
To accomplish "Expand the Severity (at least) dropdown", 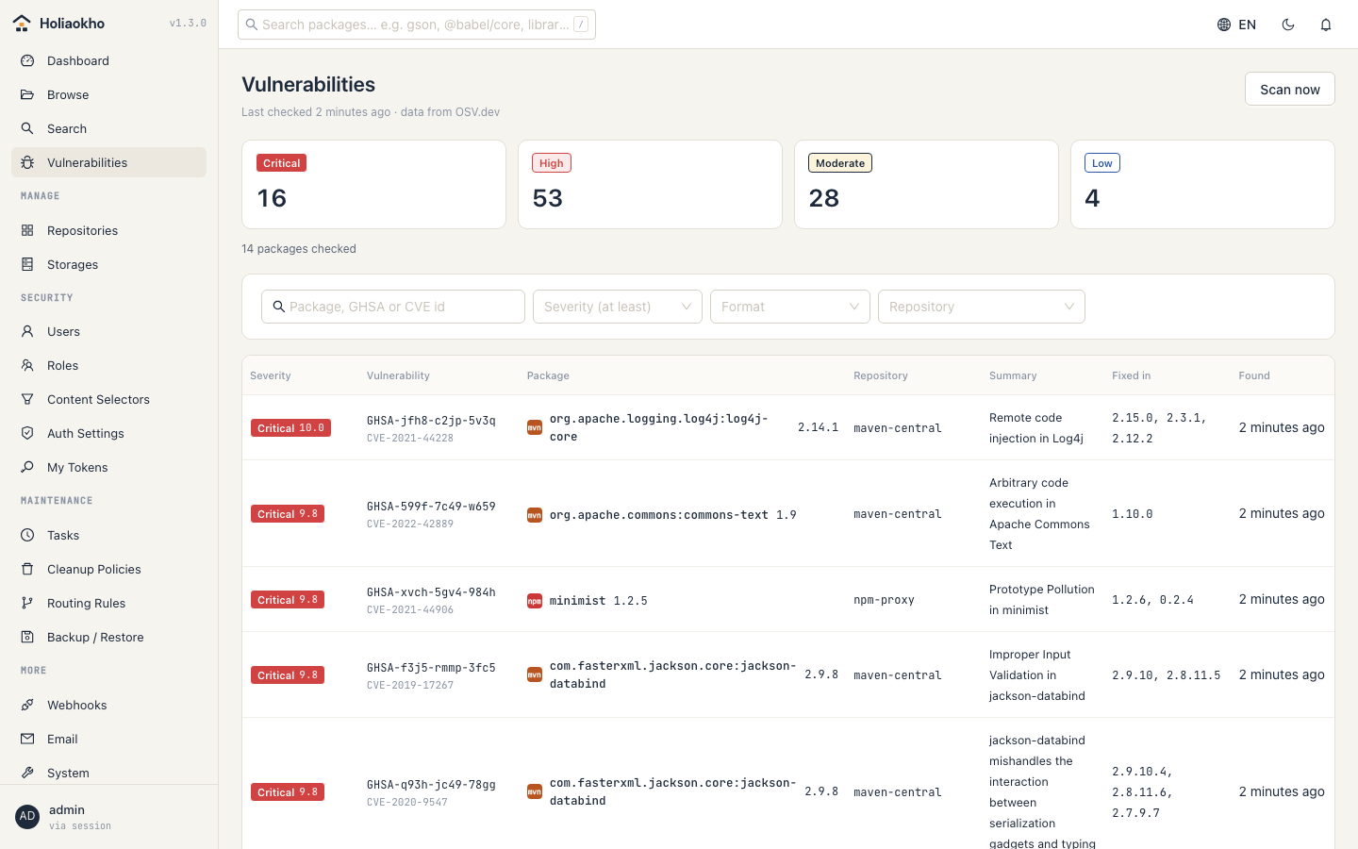I will click(x=618, y=307).
